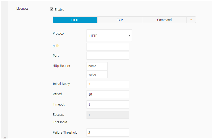214x139 pixels.
Task: Click the Http Header label
Action: tap(61, 66)
